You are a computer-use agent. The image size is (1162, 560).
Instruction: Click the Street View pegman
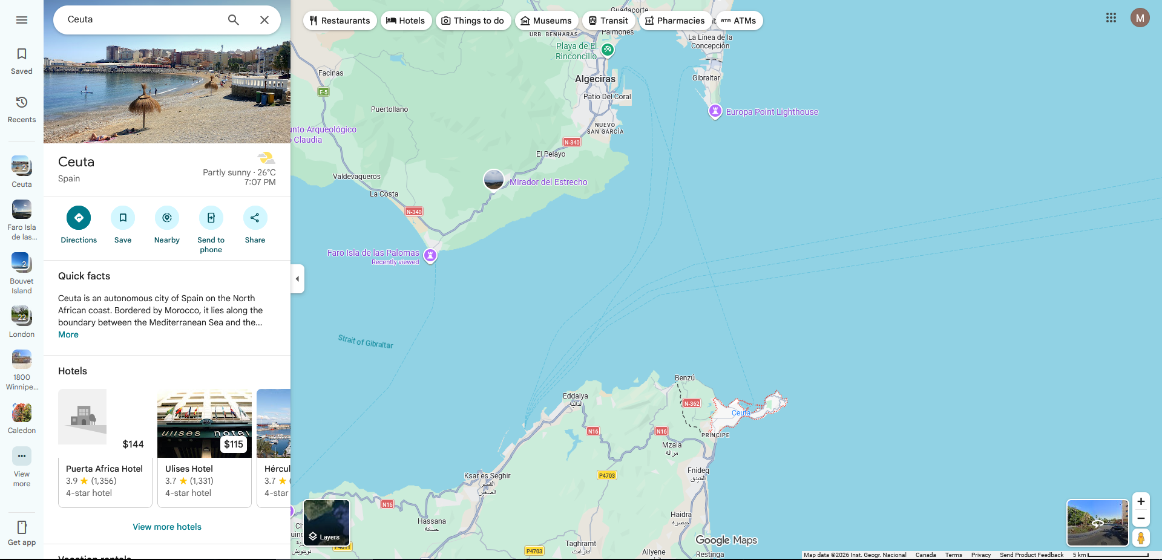click(x=1141, y=538)
